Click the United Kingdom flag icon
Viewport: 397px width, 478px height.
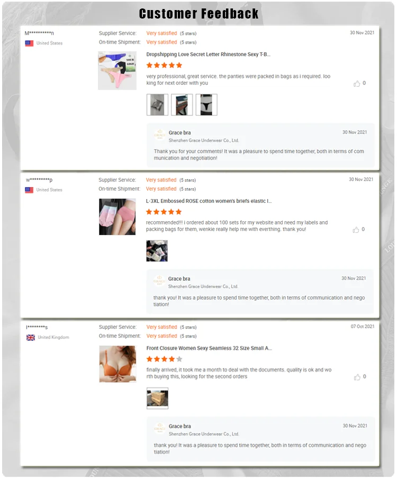pyautogui.click(x=31, y=338)
